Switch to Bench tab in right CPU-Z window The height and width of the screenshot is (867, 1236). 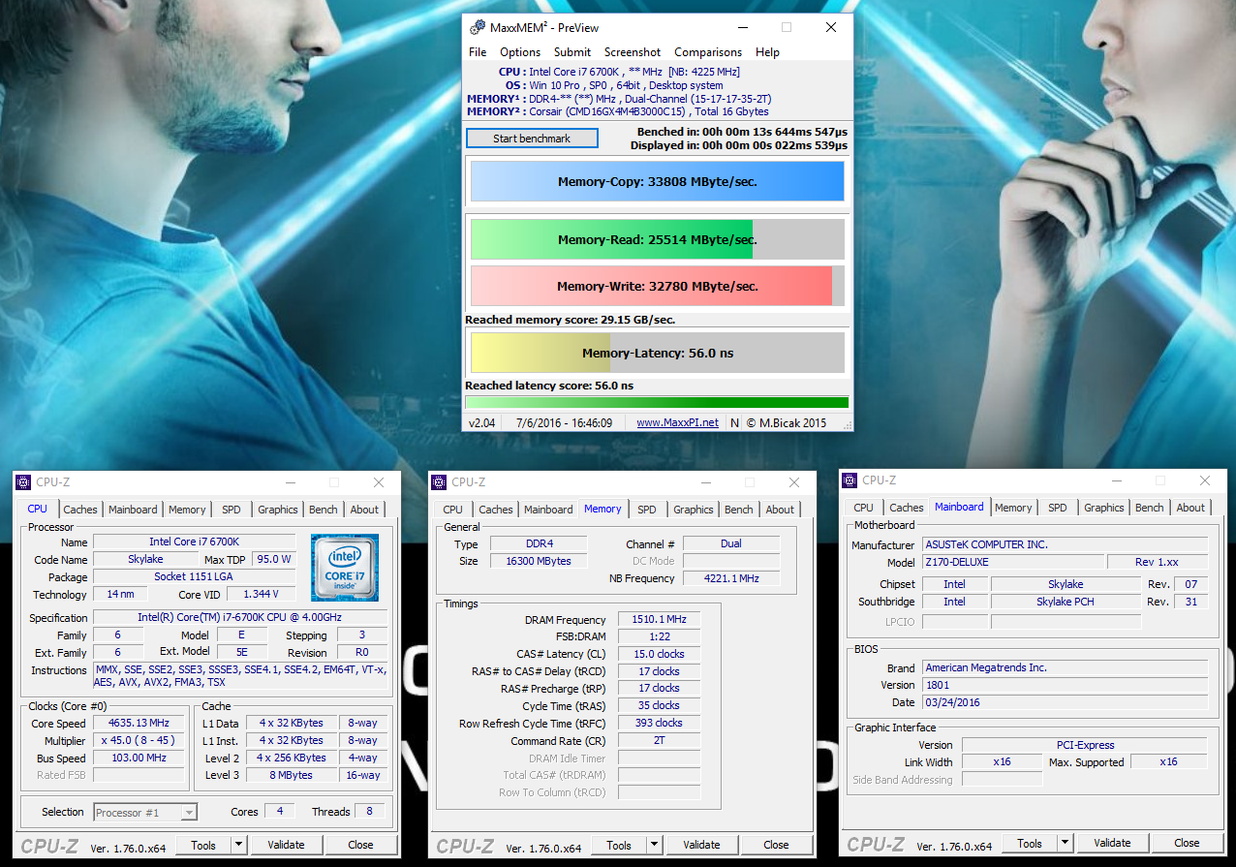[1150, 508]
